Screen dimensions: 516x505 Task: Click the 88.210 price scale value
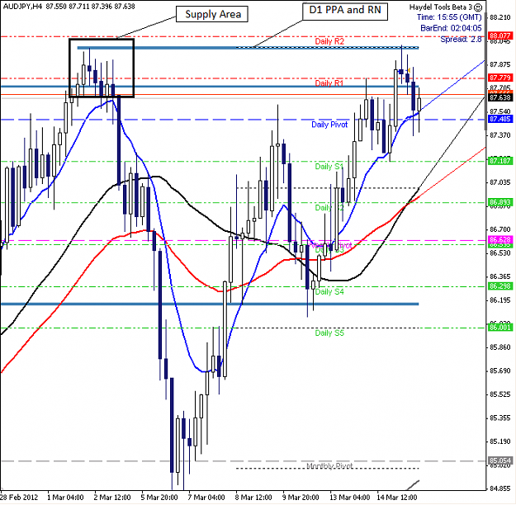pyautogui.click(x=500, y=17)
